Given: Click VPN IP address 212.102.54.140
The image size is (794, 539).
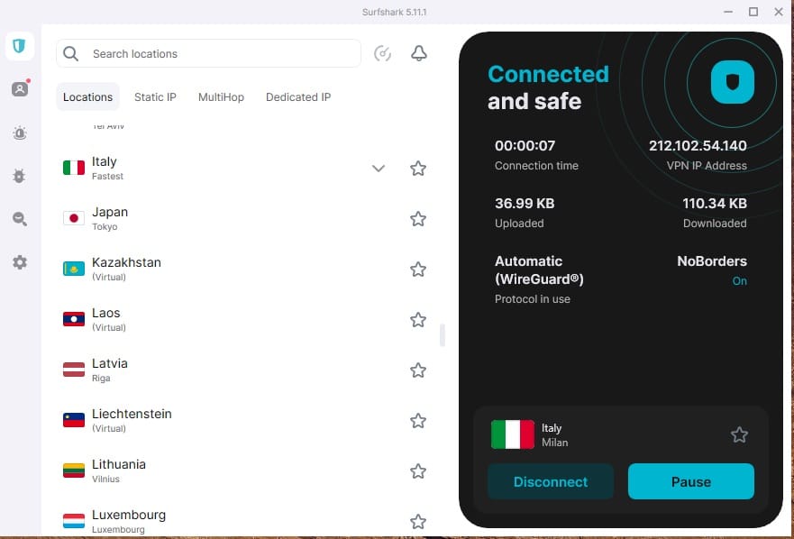Looking at the screenshot, I should pos(698,146).
